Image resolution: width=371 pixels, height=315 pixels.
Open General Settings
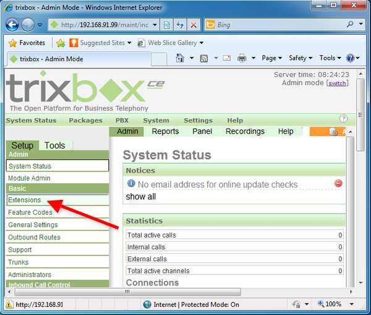point(58,225)
